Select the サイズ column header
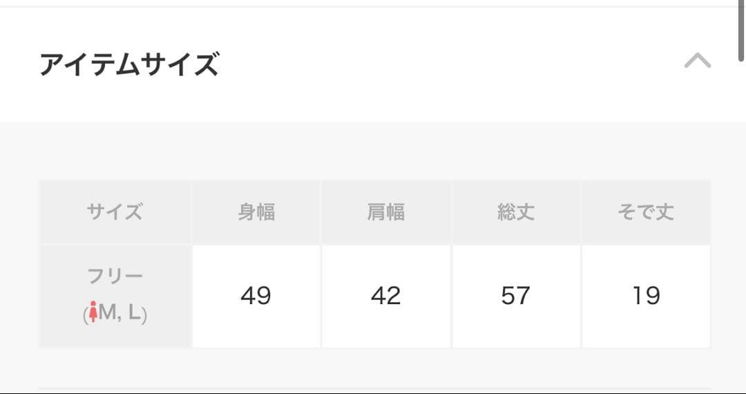746x394 pixels. pyautogui.click(x=115, y=212)
